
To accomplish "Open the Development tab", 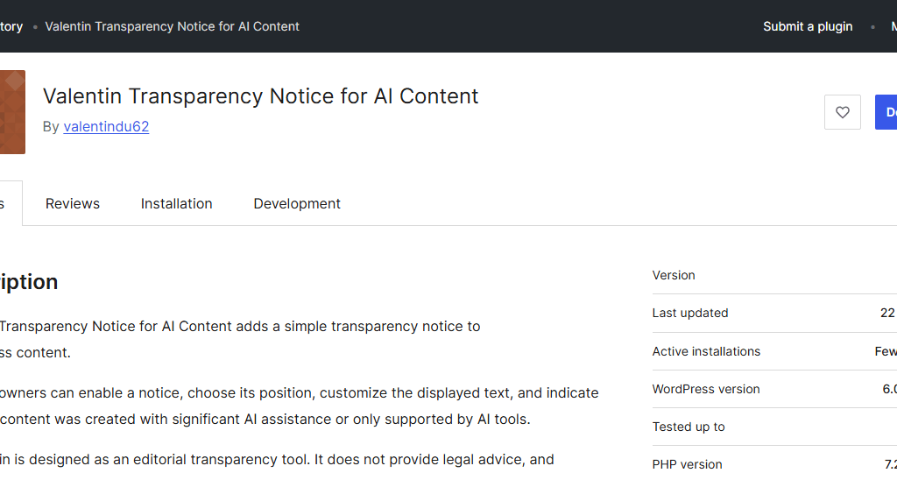I will click(x=297, y=204).
